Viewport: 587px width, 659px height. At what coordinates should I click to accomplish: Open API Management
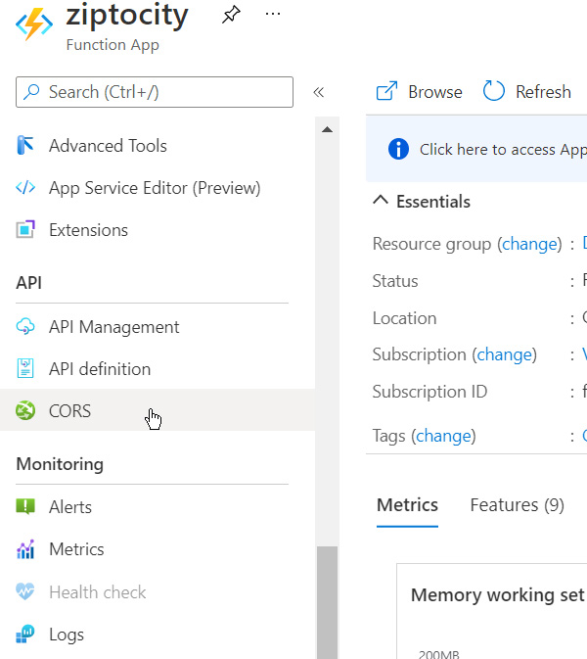[113, 327]
